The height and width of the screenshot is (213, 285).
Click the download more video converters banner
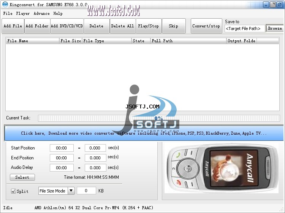144,134
